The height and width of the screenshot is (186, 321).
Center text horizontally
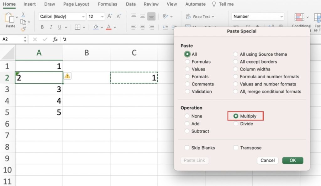(x=143, y=27)
